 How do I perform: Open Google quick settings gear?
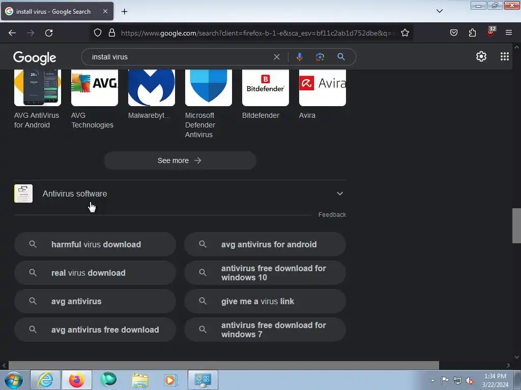[x=481, y=57]
